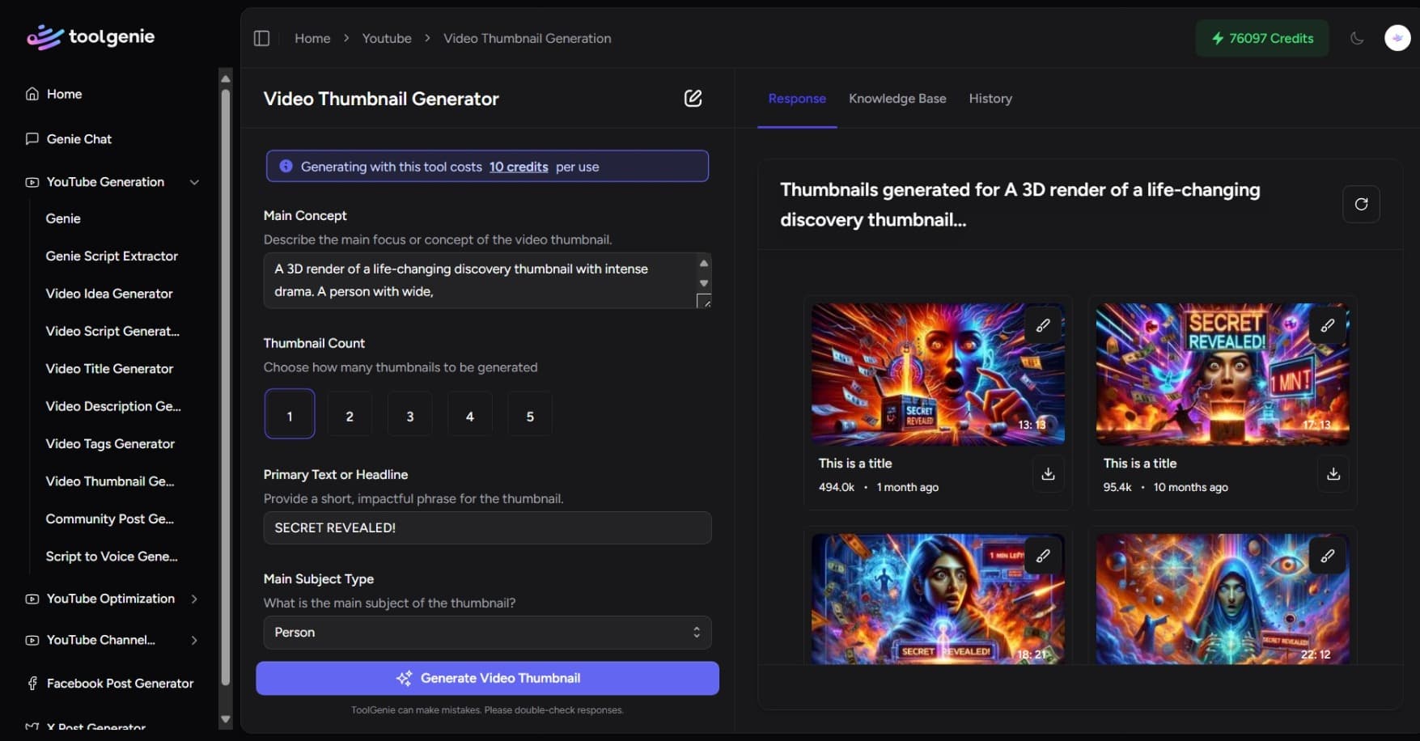Click sidebar scrollbar up arrow
The height and width of the screenshot is (741, 1420).
click(226, 78)
